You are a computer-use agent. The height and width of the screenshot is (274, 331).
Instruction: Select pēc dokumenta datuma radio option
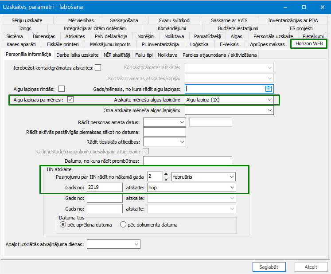[x=123, y=224]
